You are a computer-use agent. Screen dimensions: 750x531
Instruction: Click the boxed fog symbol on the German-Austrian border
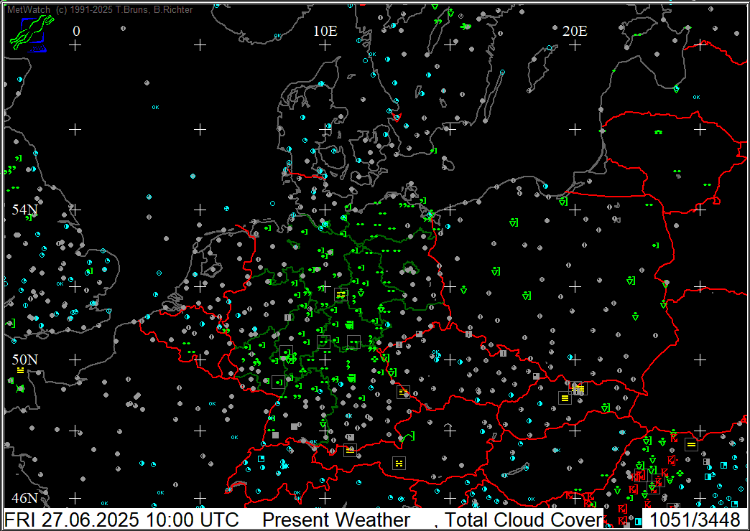pyautogui.click(x=350, y=450)
